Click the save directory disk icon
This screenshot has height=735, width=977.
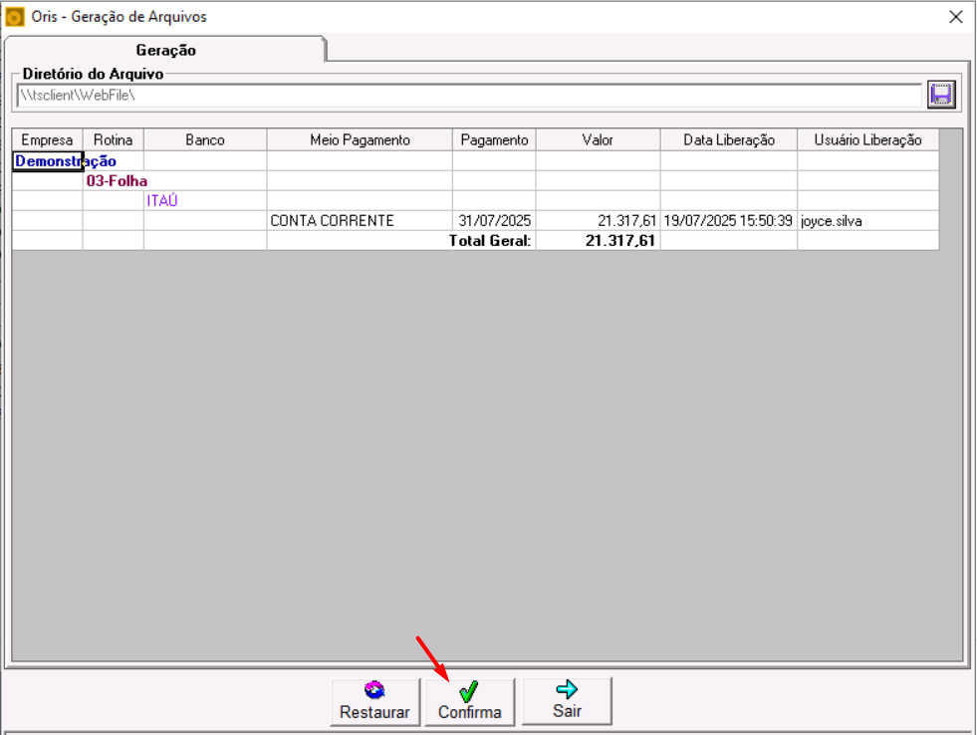point(941,96)
